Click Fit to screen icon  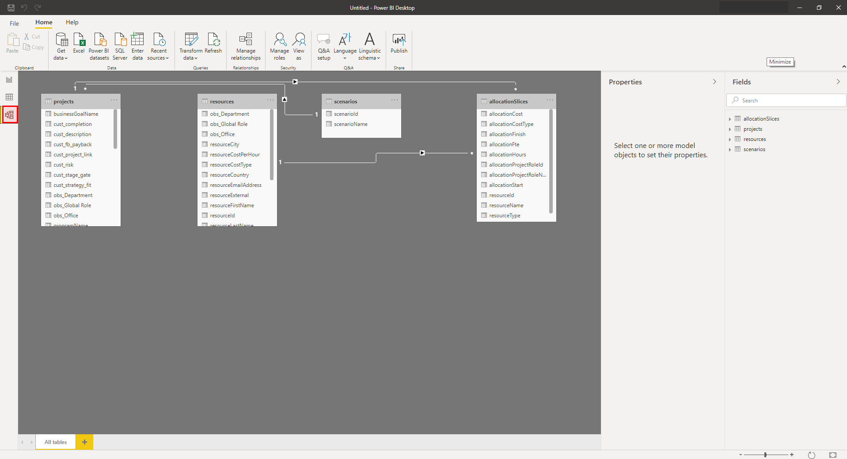click(x=833, y=455)
